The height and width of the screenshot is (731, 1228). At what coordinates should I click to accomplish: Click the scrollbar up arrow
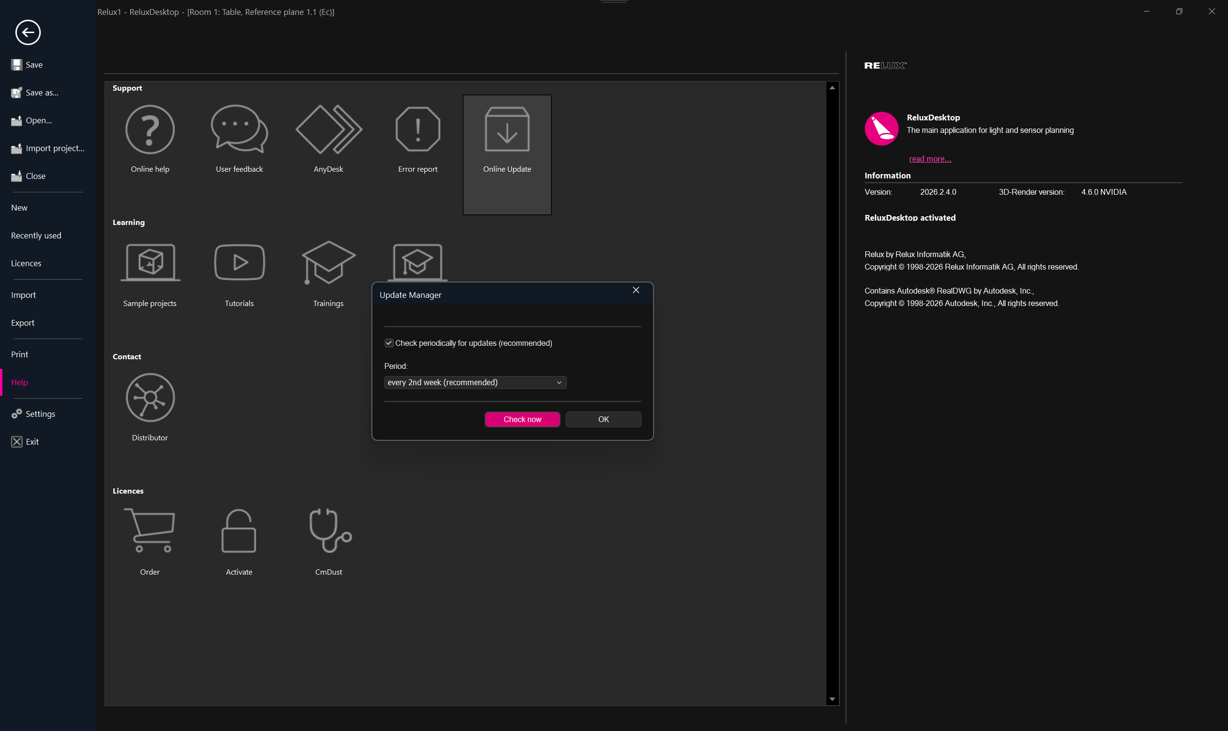click(832, 88)
